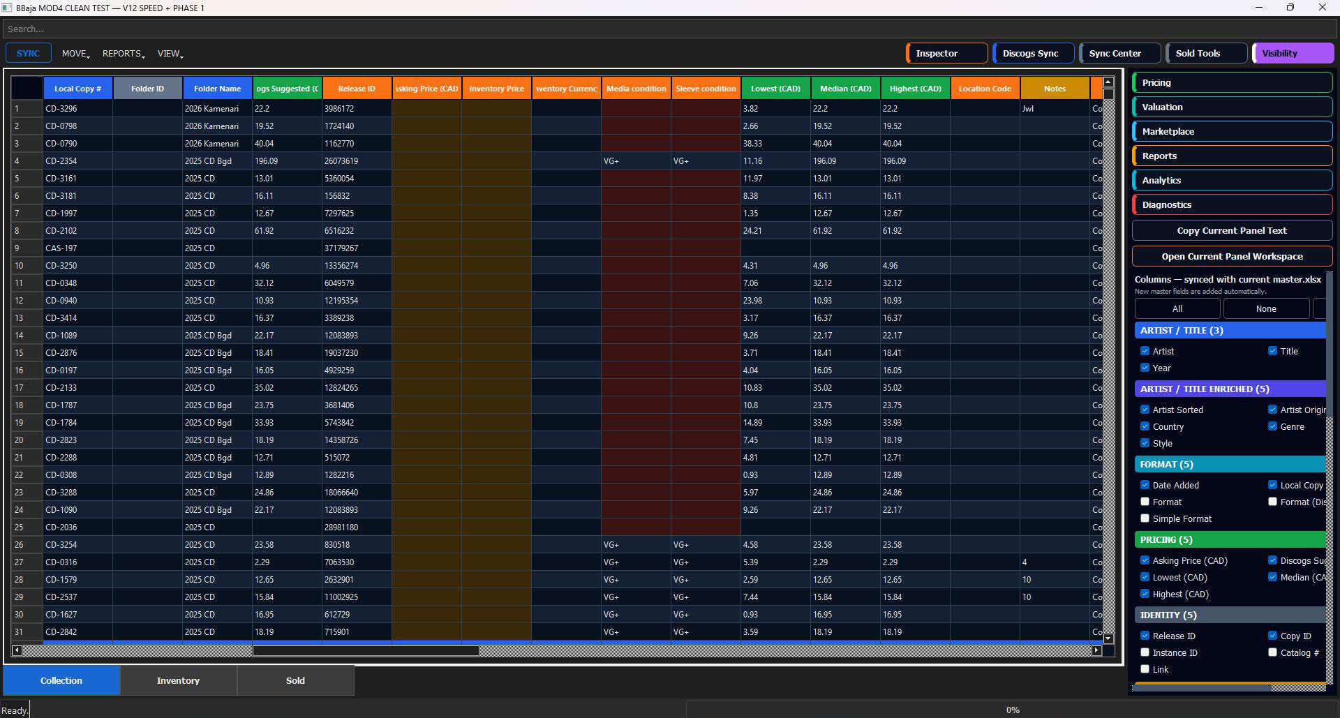The image size is (1340, 718).
Task: Open the Sync Center panel
Action: [1120, 53]
